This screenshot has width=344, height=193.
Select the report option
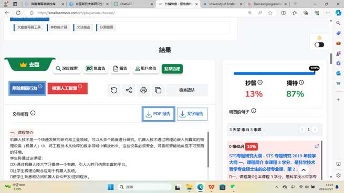tap(120, 69)
